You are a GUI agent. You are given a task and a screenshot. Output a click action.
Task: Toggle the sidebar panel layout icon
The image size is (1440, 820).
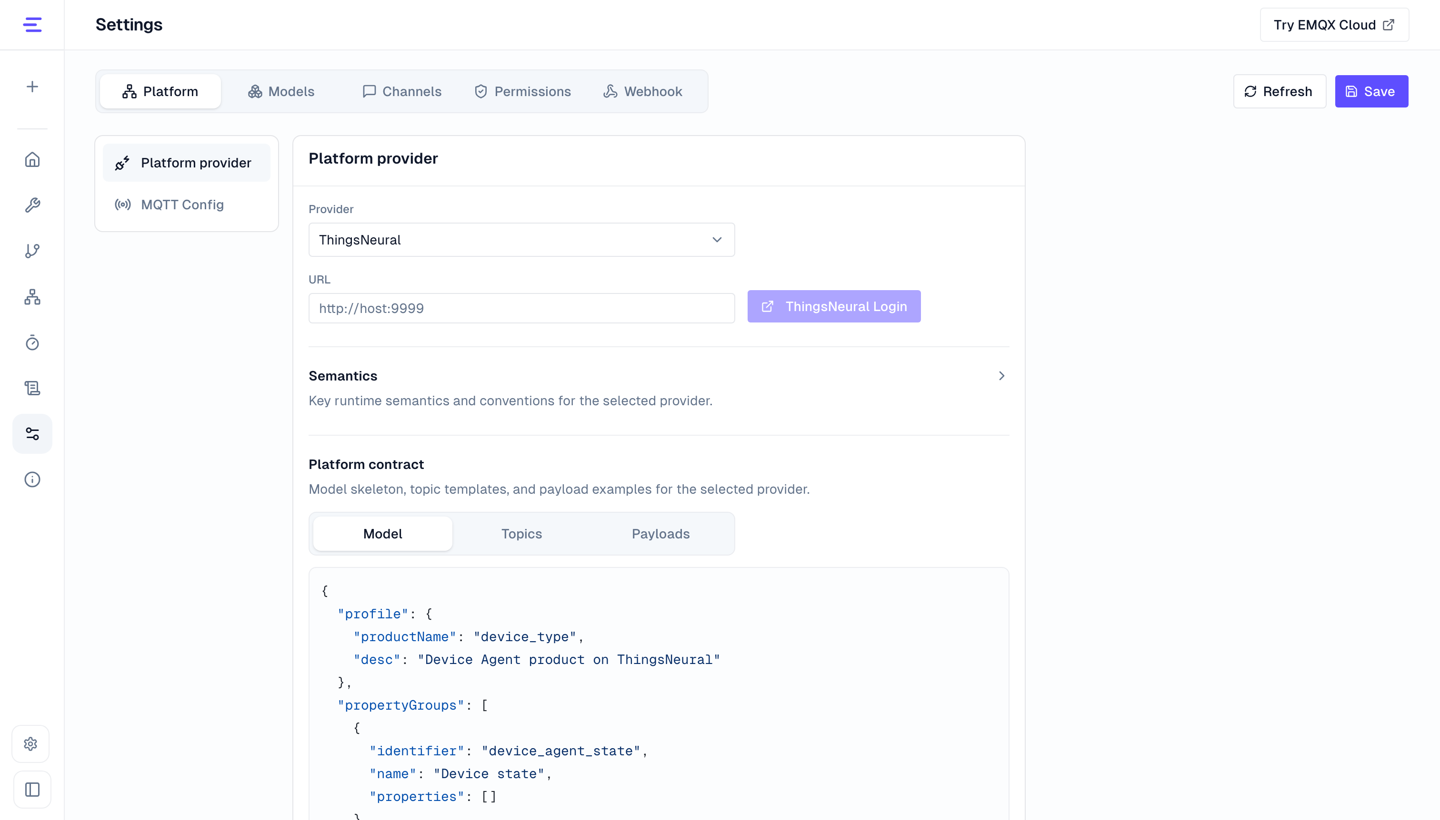(32, 790)
